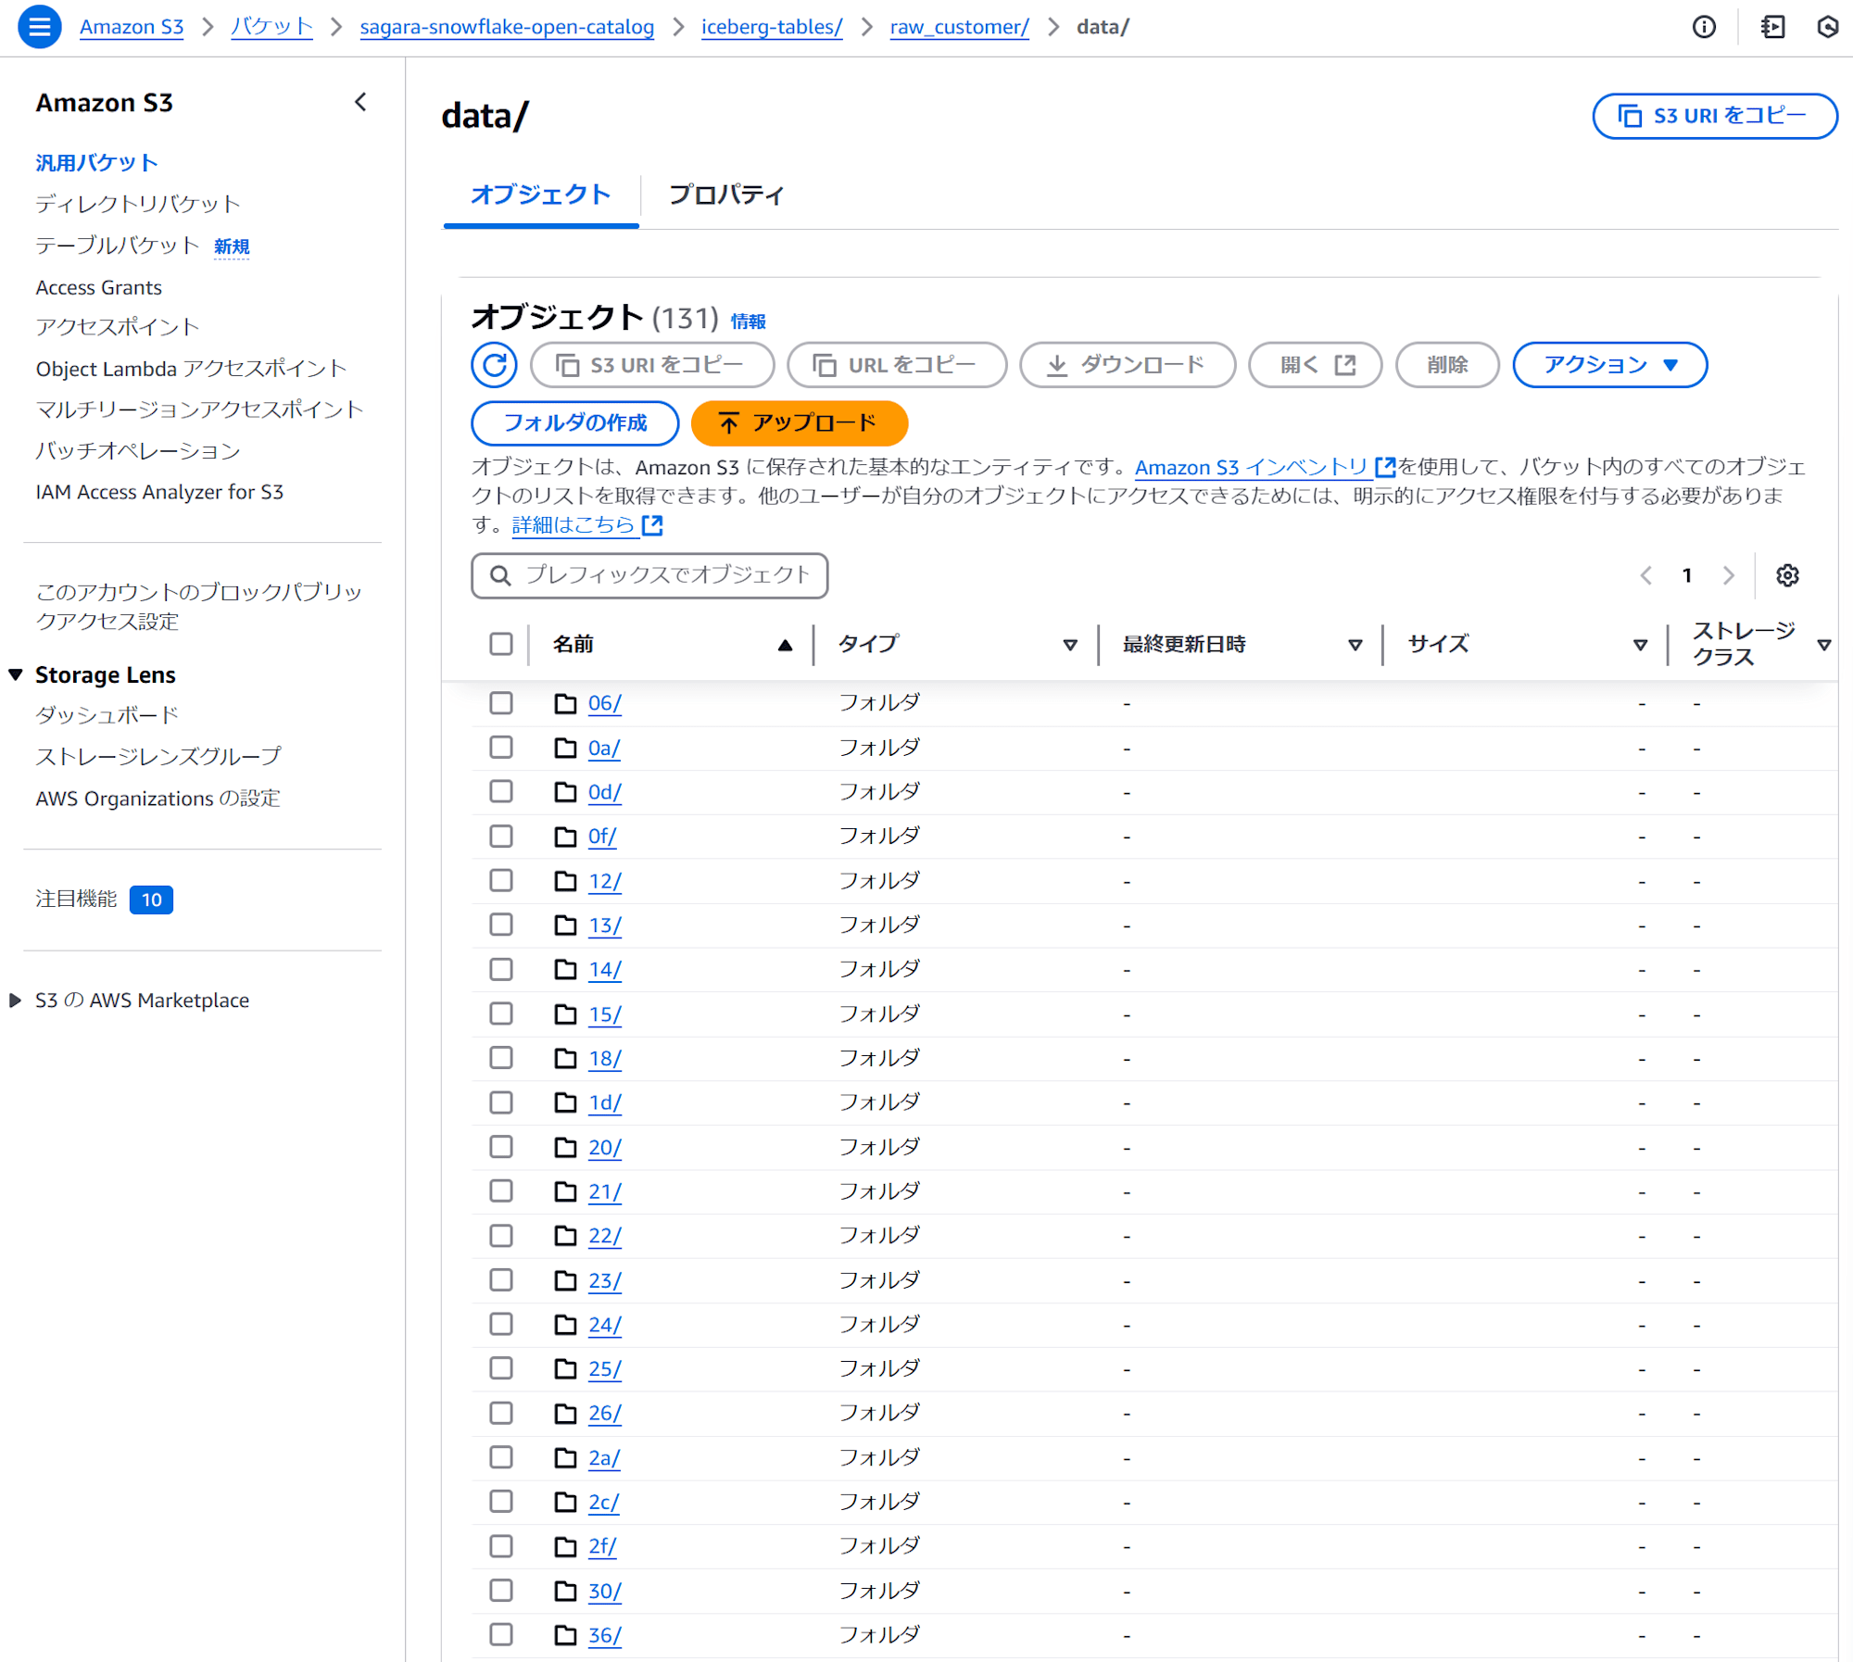Click the folder icon for 1d/

click(x=565, y=1102)
